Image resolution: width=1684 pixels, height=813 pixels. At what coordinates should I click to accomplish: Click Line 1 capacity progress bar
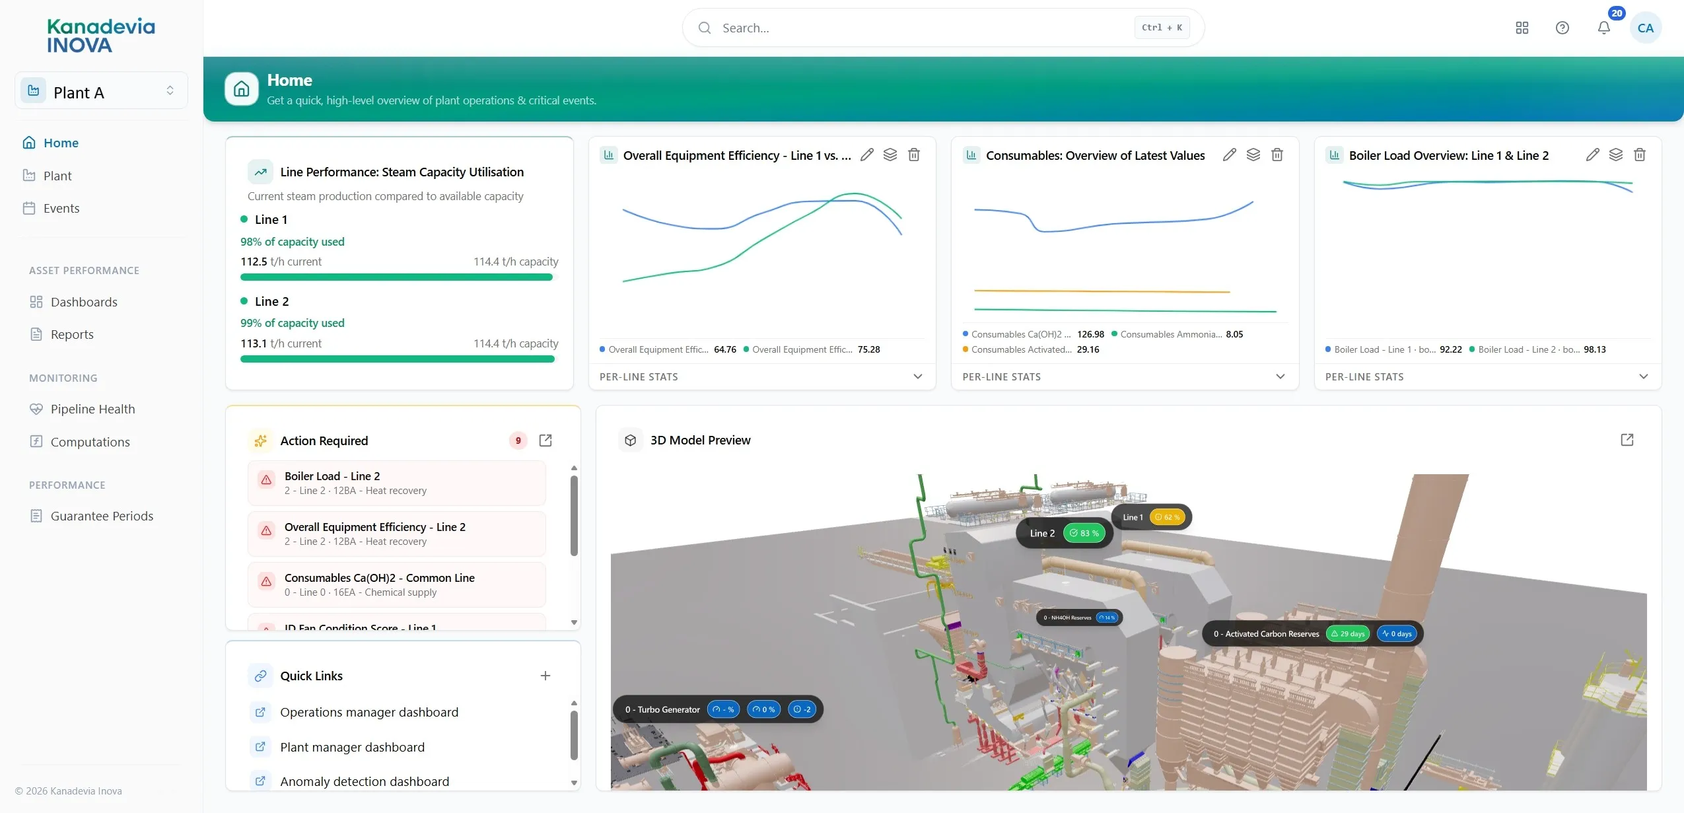coord(398,277)
